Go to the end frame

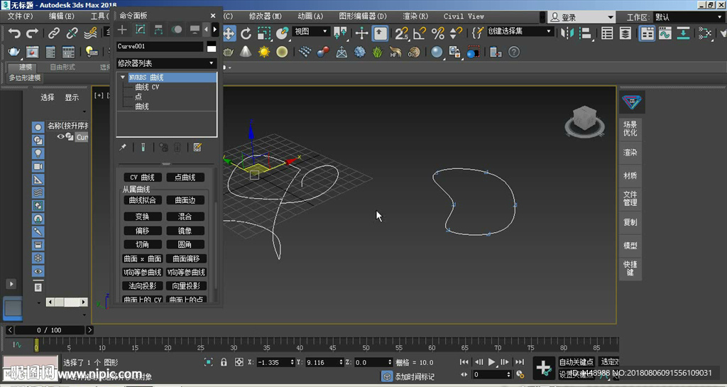tap(519, 362)
